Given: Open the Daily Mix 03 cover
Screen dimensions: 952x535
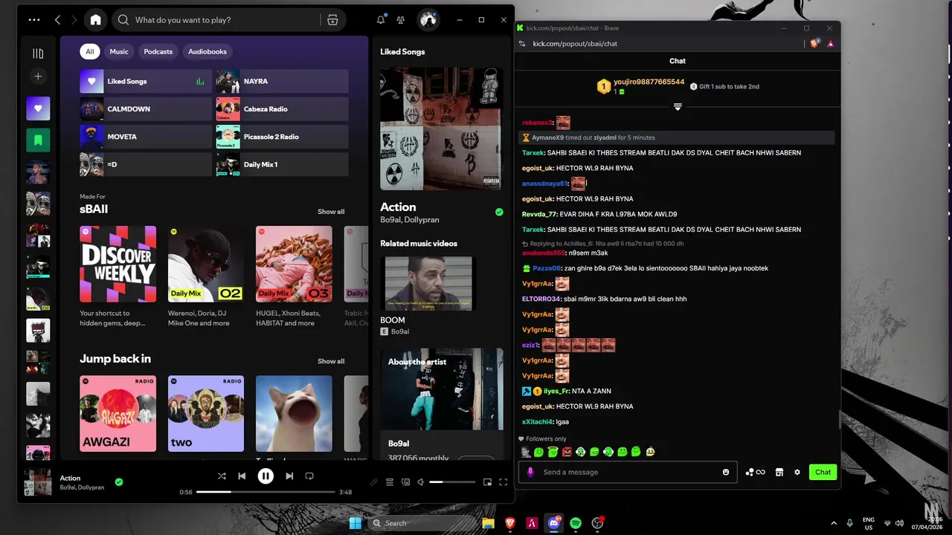Looking at the screenshot, I should point(294,264).
